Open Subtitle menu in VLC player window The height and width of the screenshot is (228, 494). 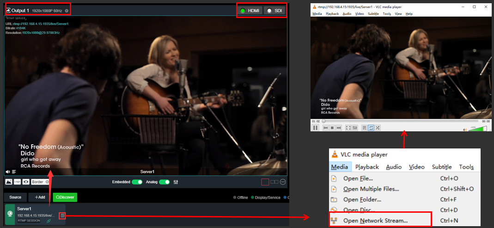[x=373, y=14]
